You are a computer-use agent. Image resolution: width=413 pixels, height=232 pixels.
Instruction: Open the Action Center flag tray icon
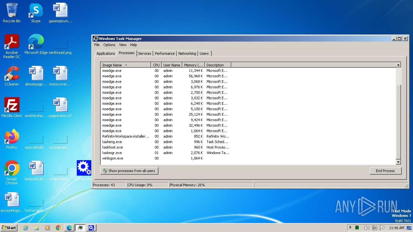[382, 228]
